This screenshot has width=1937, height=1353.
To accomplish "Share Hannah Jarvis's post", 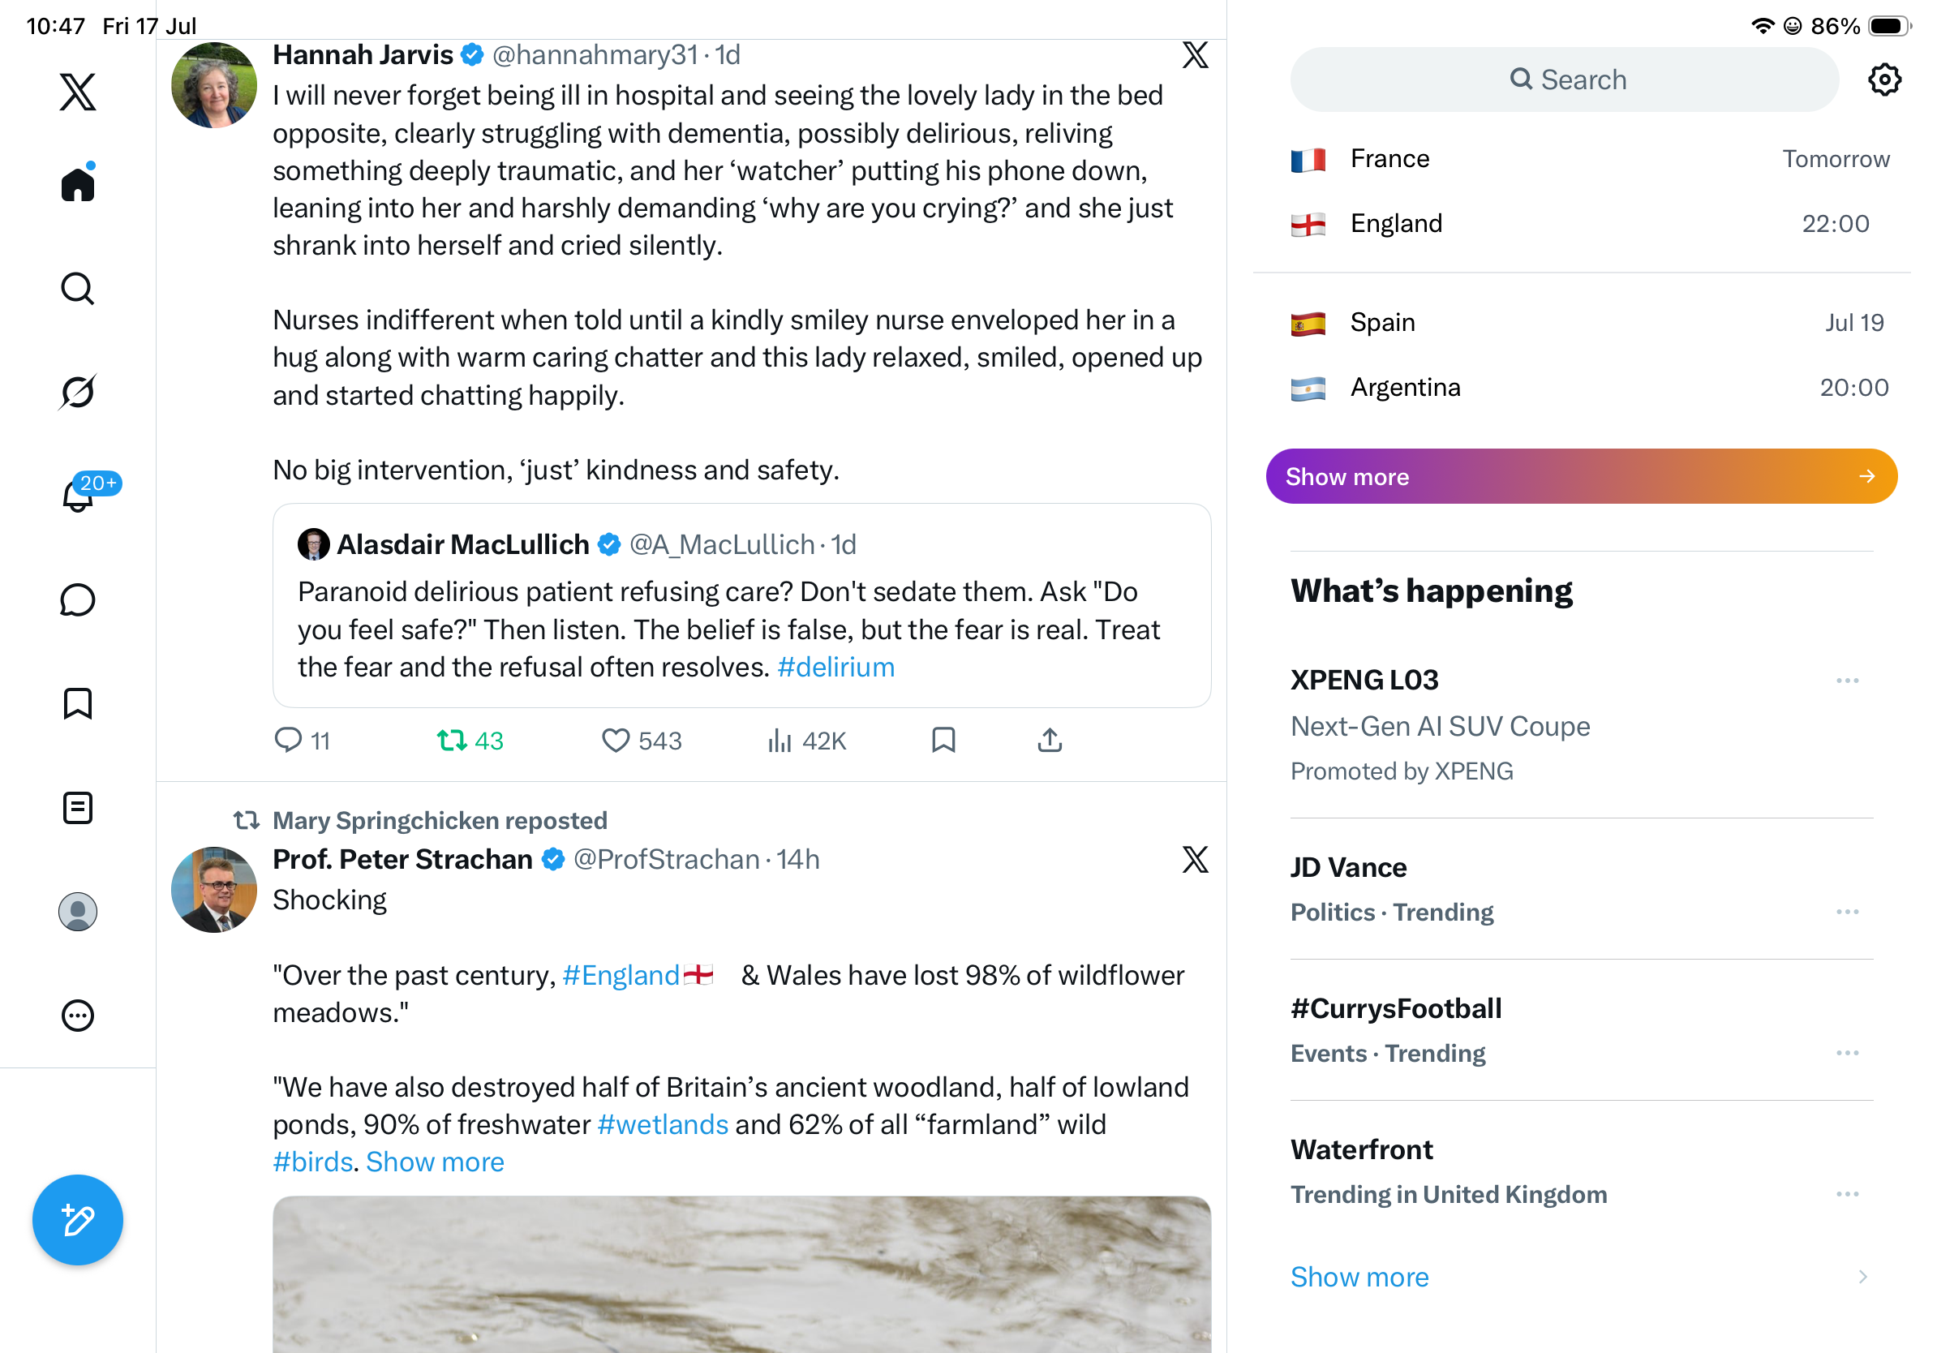I will (1050, 740).
